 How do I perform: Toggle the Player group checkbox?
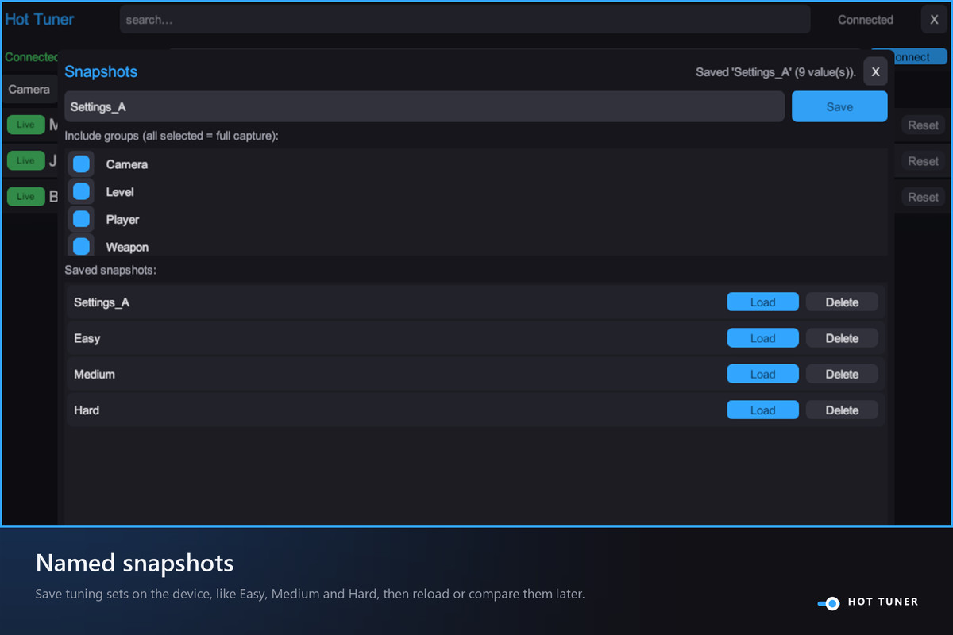point(81,219)
